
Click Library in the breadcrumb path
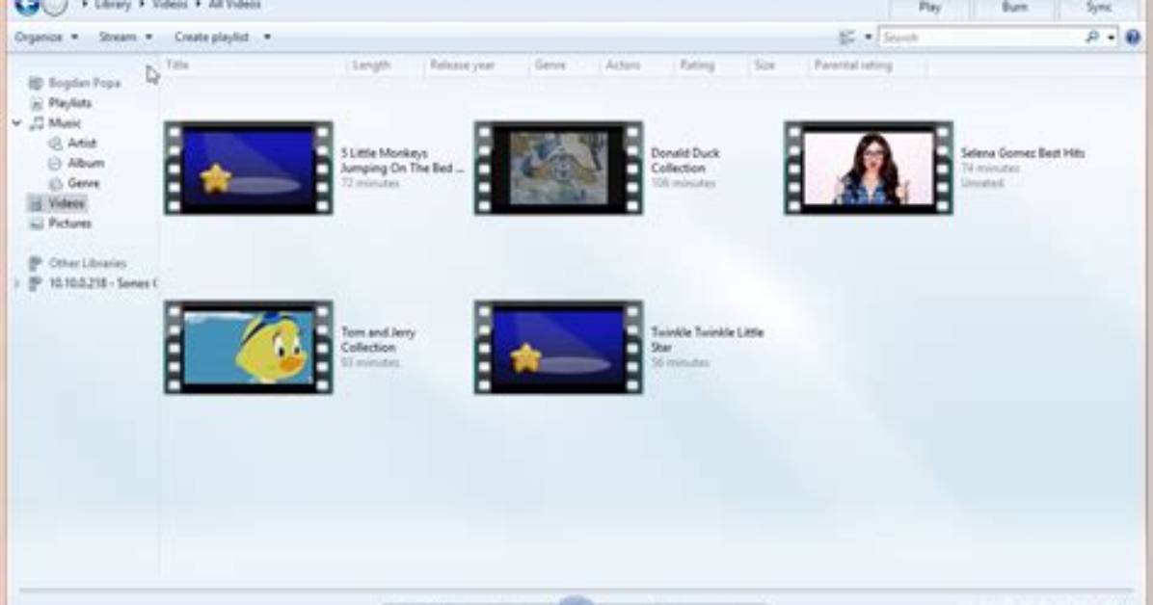pos(113,5)
